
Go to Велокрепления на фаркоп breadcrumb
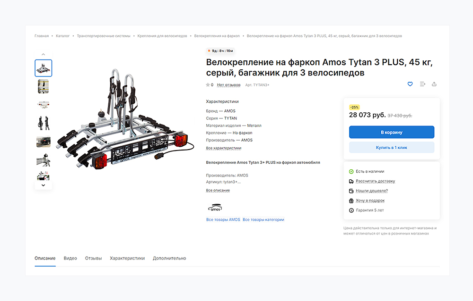[x=217, y=36]
